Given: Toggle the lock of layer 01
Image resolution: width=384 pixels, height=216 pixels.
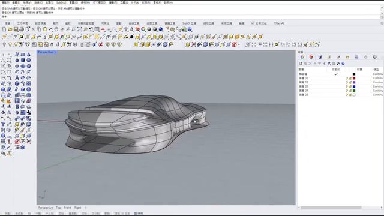Looking at the screenshot, I should (350, 78).
